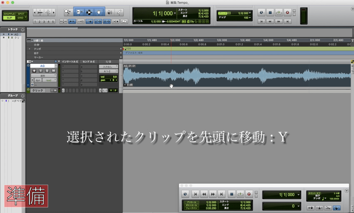Click horizontal zoom-in right arrow

point(54,12)
